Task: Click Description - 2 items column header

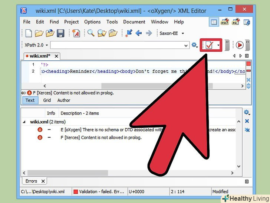Action: (x=80, y=113)
